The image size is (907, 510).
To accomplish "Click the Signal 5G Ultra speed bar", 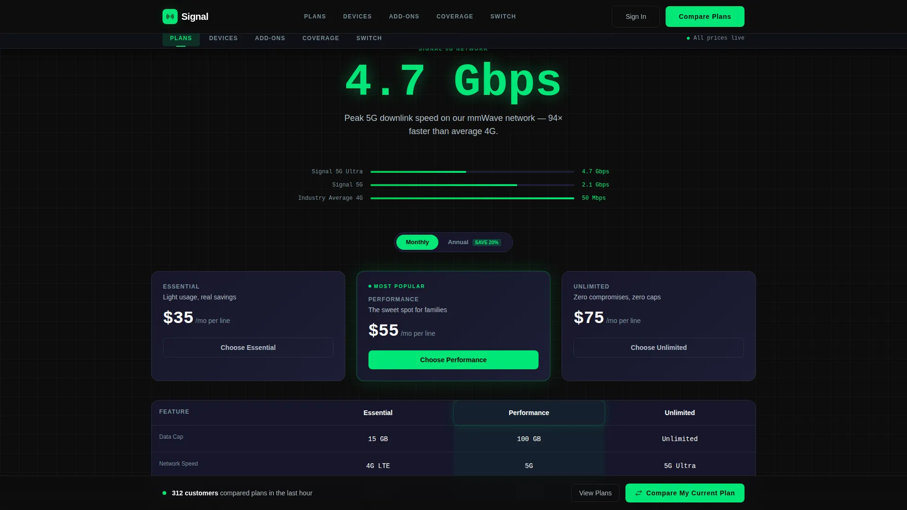I will (x=472, y=172).
